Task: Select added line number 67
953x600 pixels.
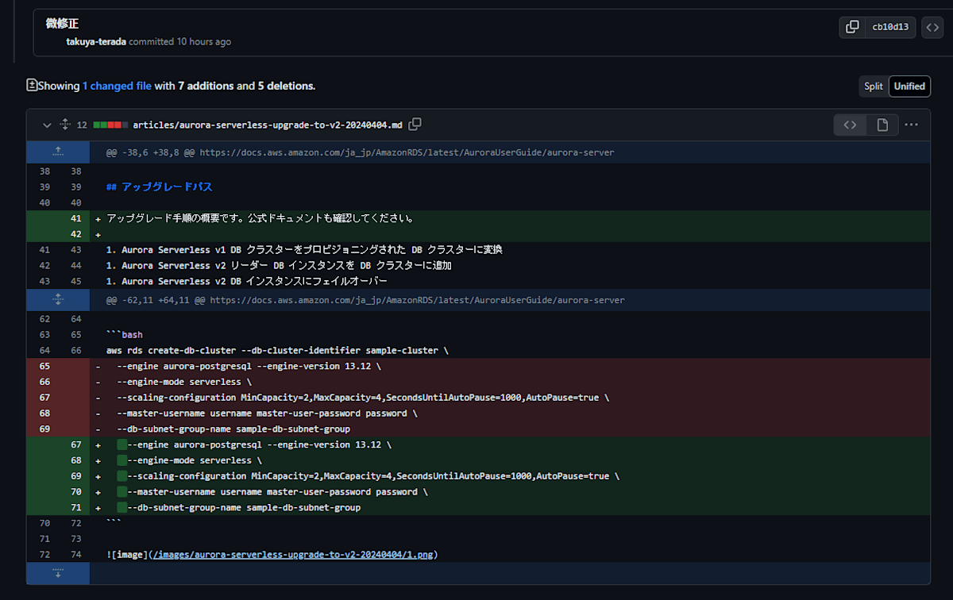Action: 75,444
